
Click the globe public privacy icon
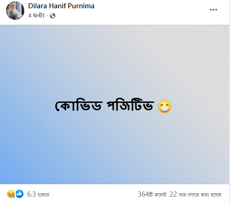click(53, 16)
